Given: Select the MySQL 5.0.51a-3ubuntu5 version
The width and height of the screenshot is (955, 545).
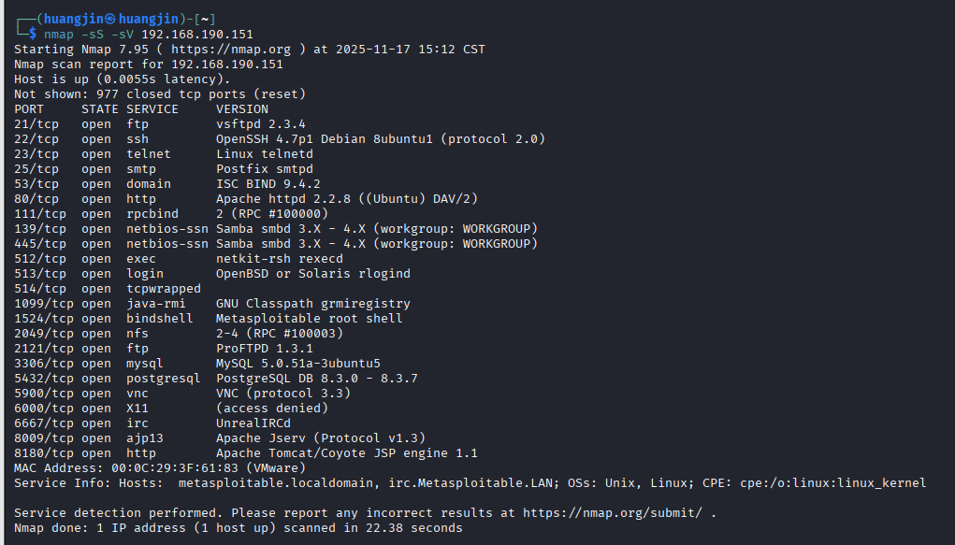Looking at the screenshot, I should 298,364.
